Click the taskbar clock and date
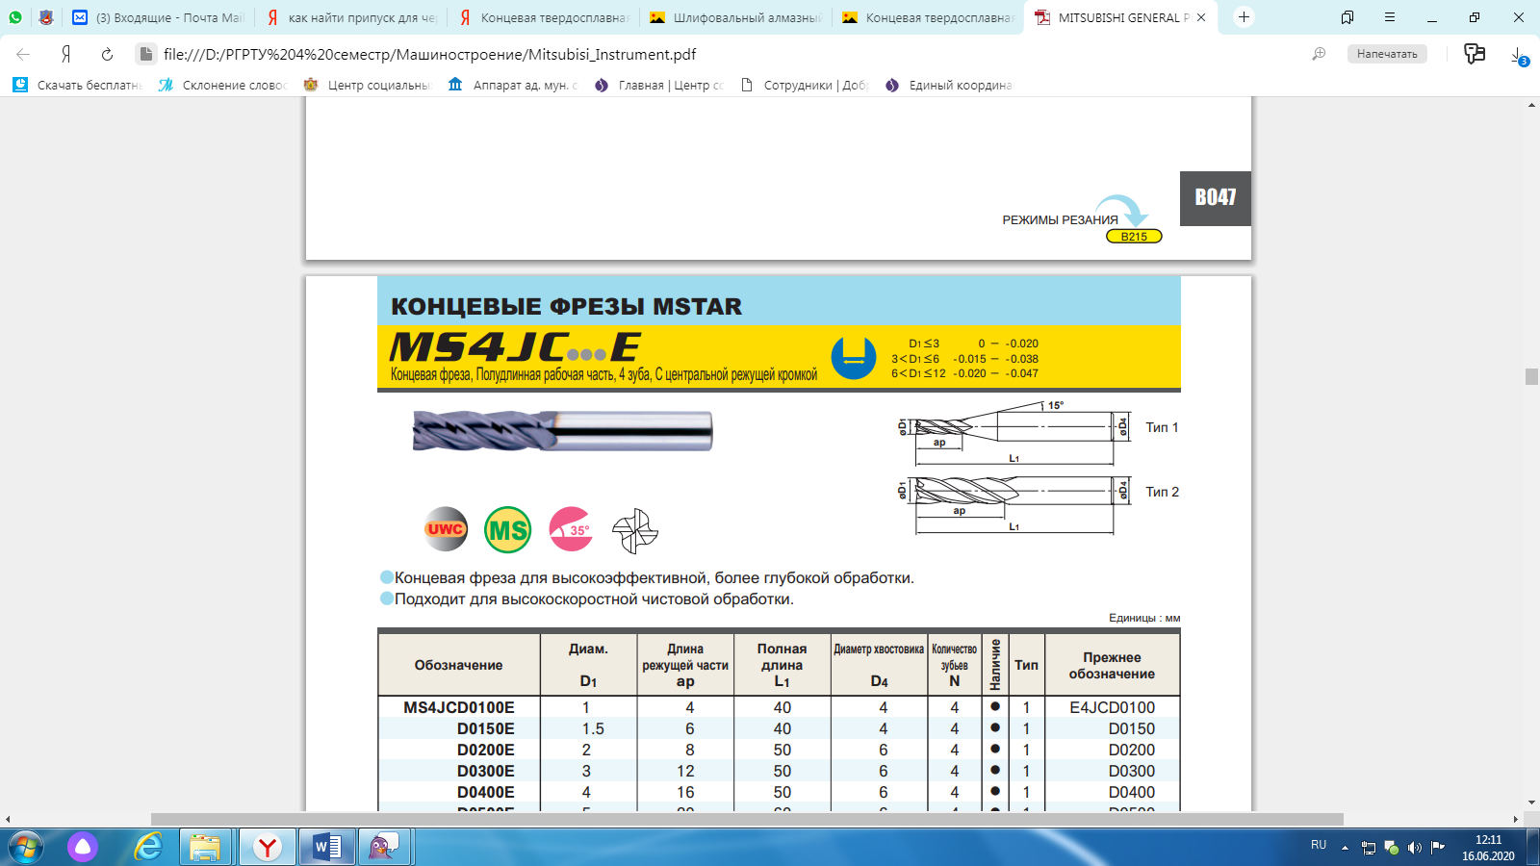Viewport: 1540px width, 866px height. [1488, 848]
